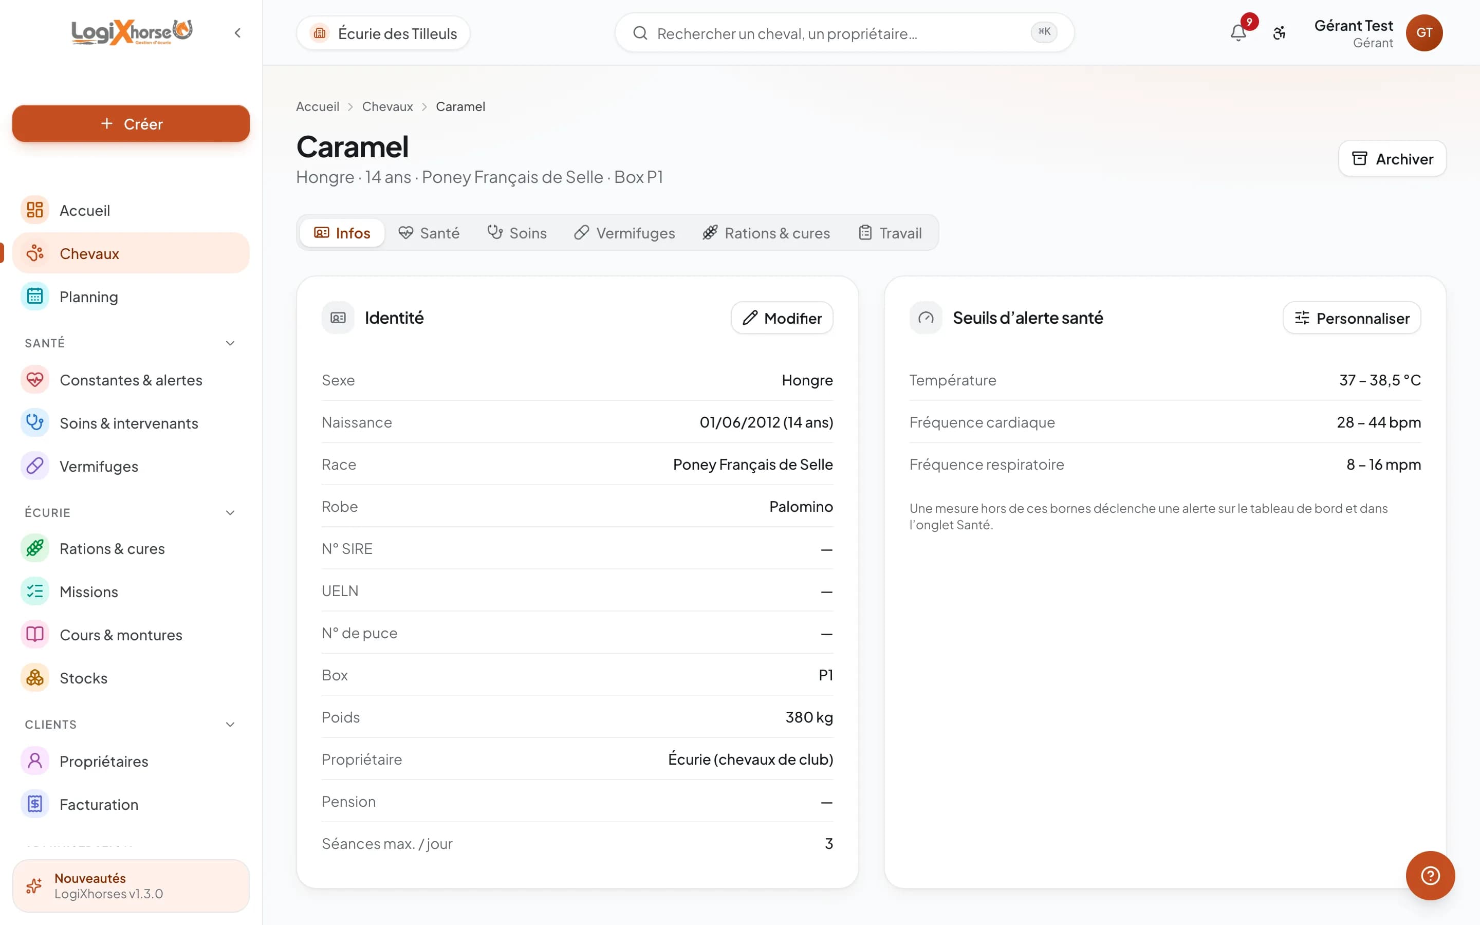Click the Archiver button
The width and height of the screenshot is (1480, 925).
coord(1392,159)
